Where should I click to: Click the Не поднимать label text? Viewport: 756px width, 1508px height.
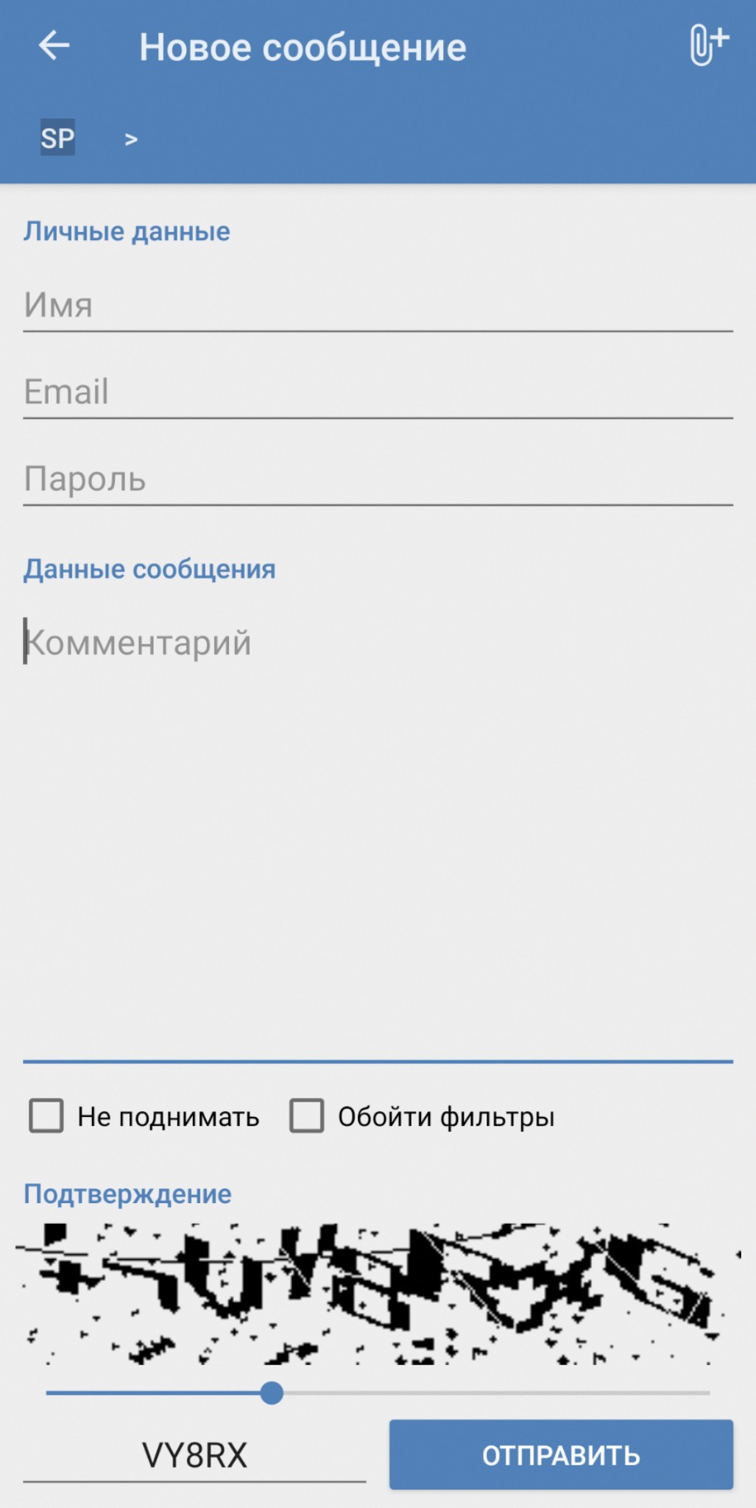[x=169, y=1117]
